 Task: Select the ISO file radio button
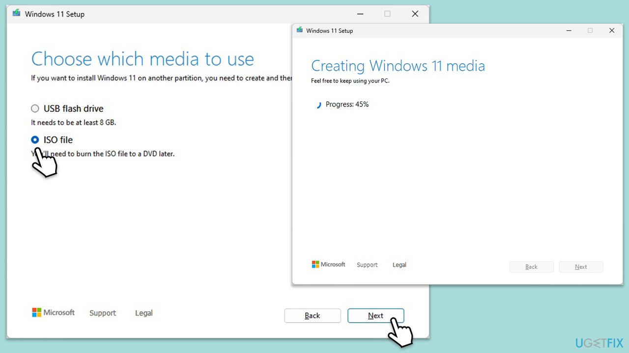tap(35, 140)
